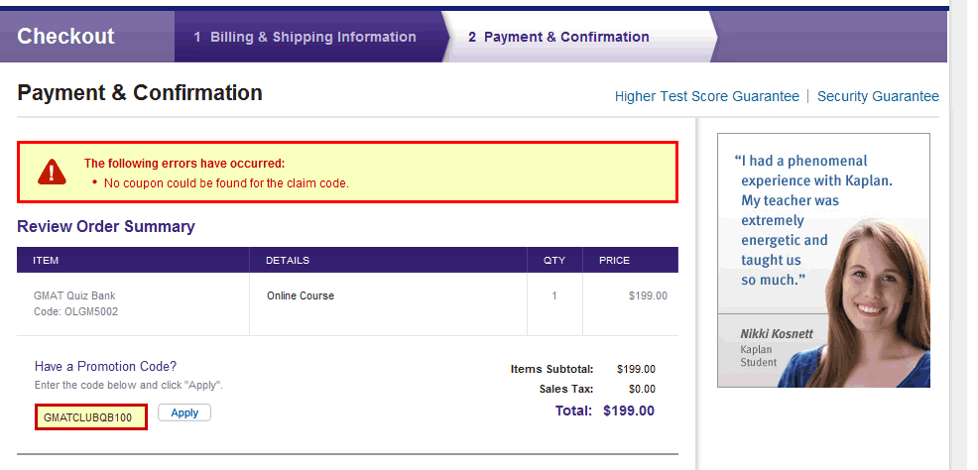
Task: Click the Review Order Summary heading
Action: 106,226
